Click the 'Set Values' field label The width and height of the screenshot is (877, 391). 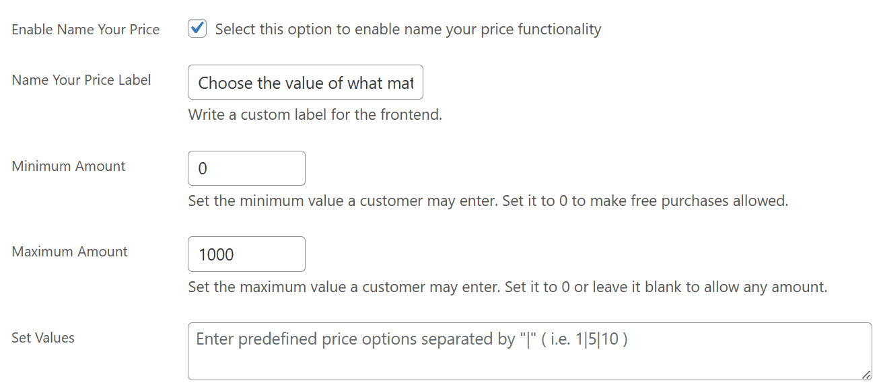coord(43,338)
